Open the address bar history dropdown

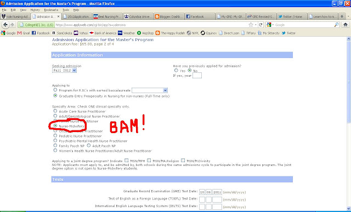pos(256,25)
